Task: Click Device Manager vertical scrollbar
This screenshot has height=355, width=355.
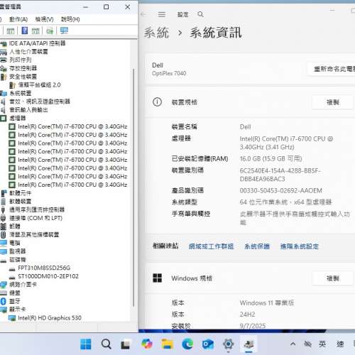Action: [133, 187]
